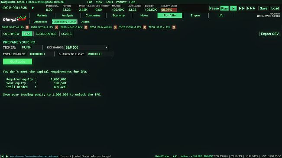The width and height of the screenshot is (282, 158).
Task: Click the Equity 102.52K value
Action: [151, 10]
